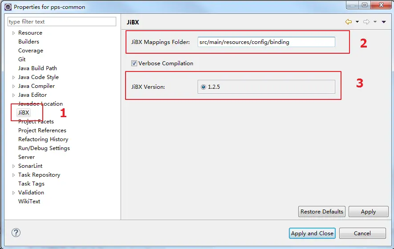Screen dimensions: 394x249
Task: Click the JiBX page heading
Action: pos(133,22)
